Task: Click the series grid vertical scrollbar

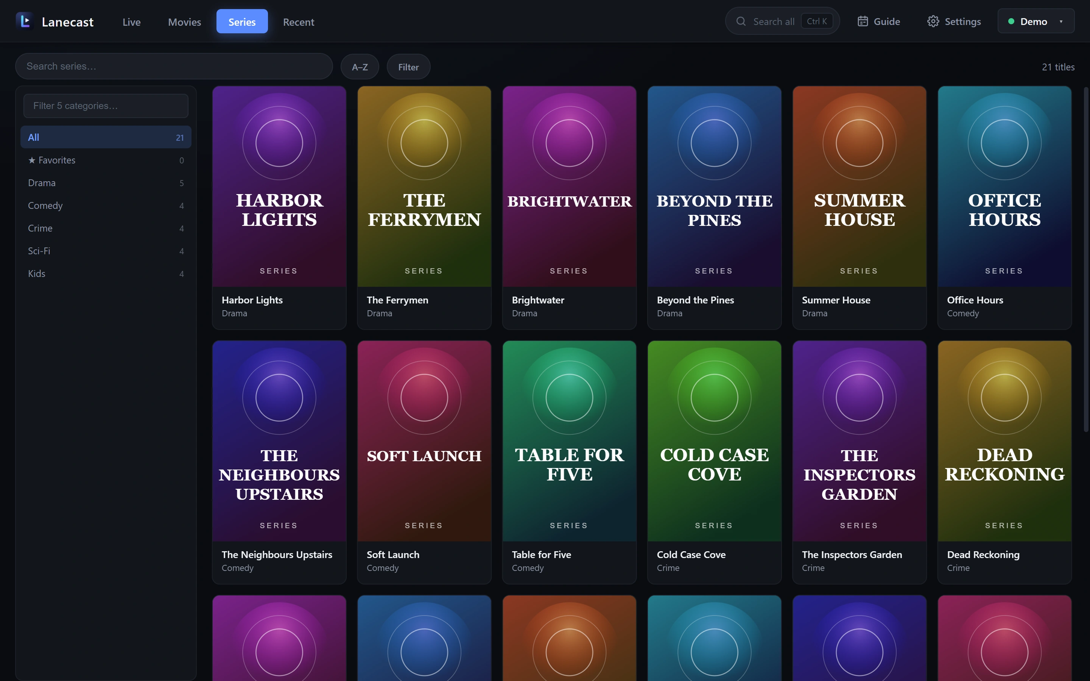Action: [x=1086, y=260]
